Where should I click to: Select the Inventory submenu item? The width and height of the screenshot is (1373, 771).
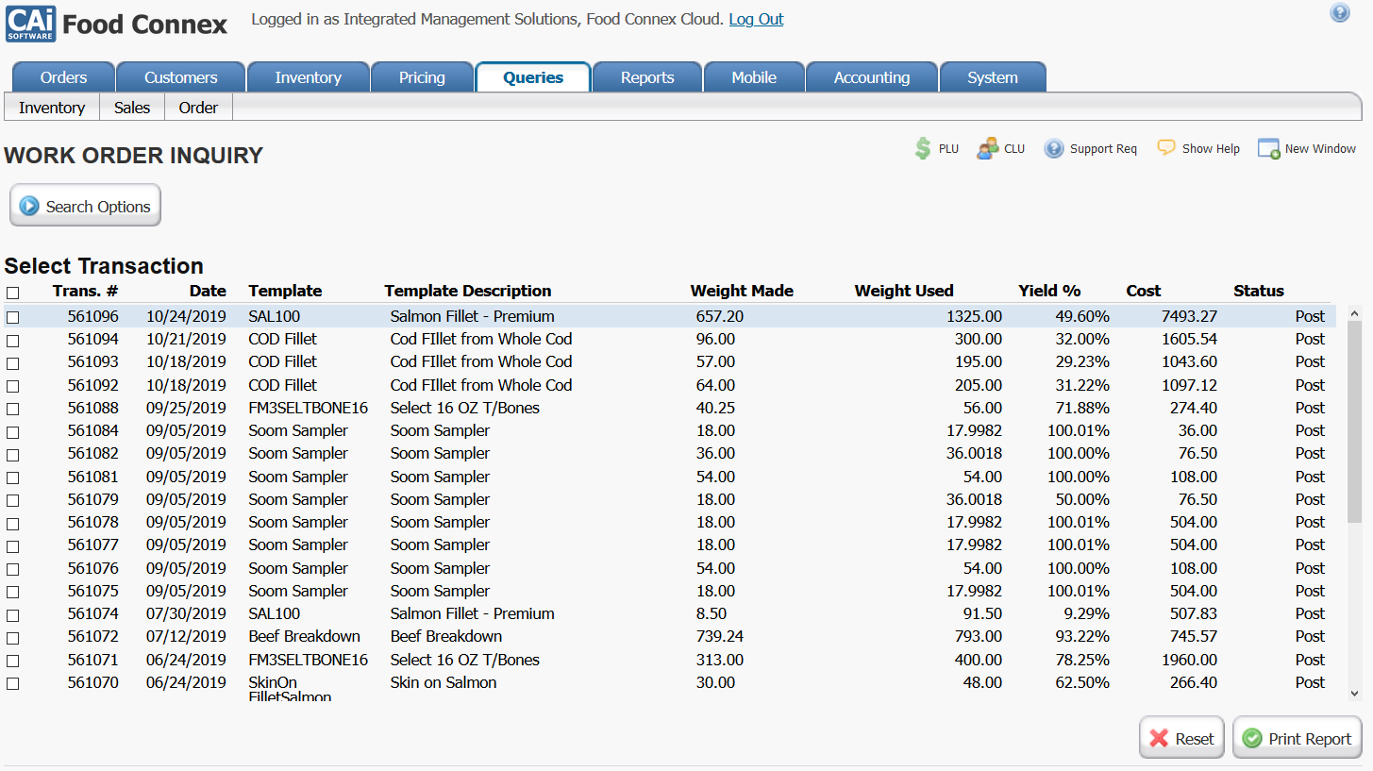[52, 108]
